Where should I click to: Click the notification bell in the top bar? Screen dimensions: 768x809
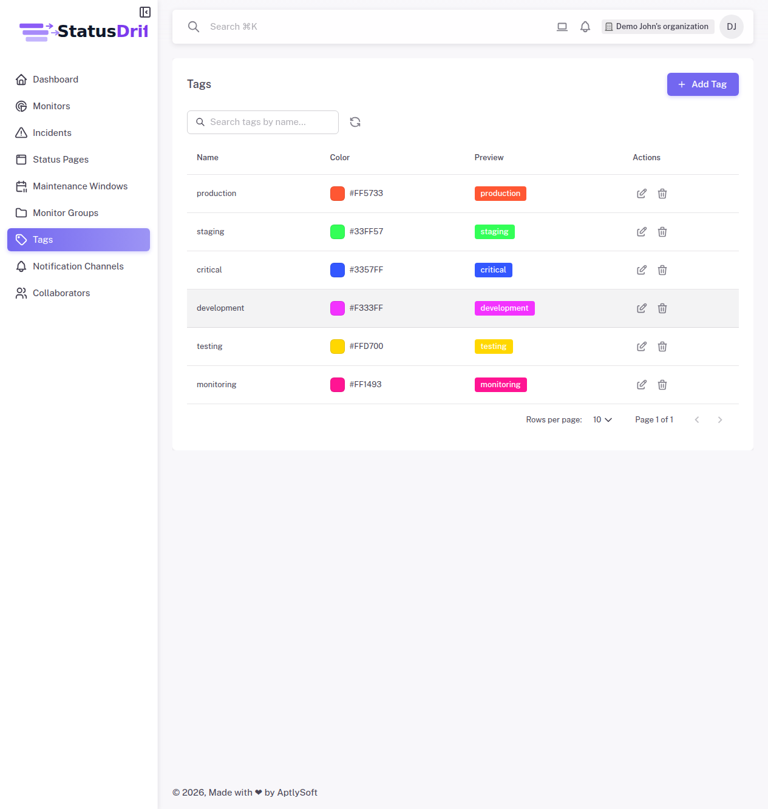585,27
